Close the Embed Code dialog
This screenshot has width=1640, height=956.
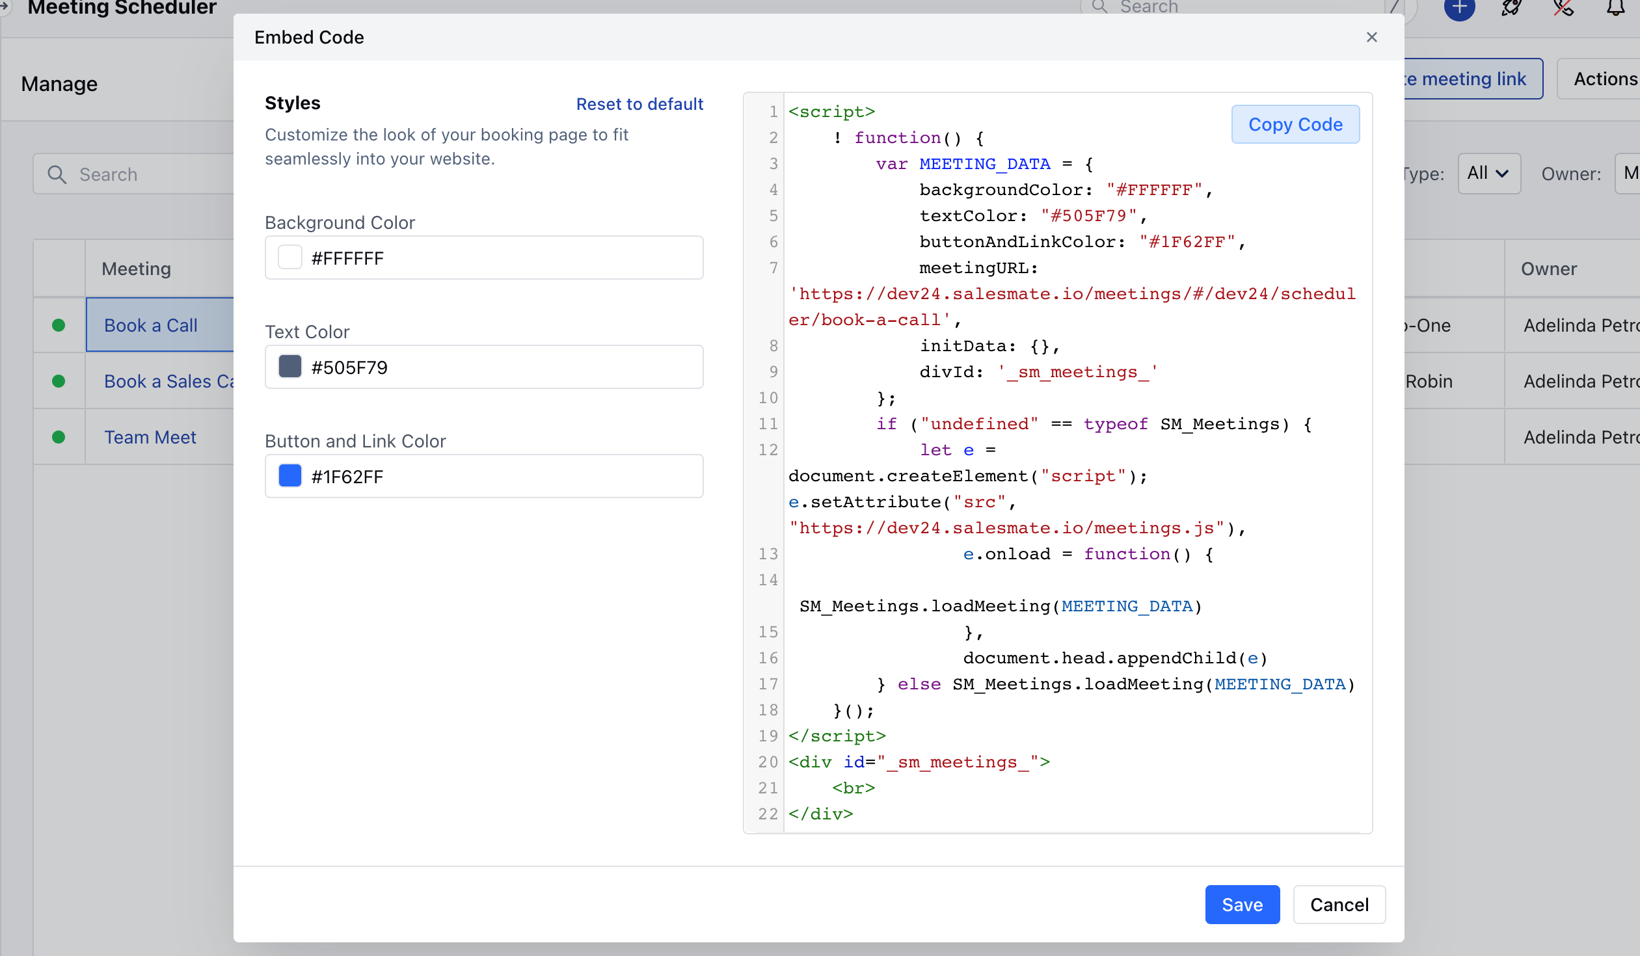1371,38
